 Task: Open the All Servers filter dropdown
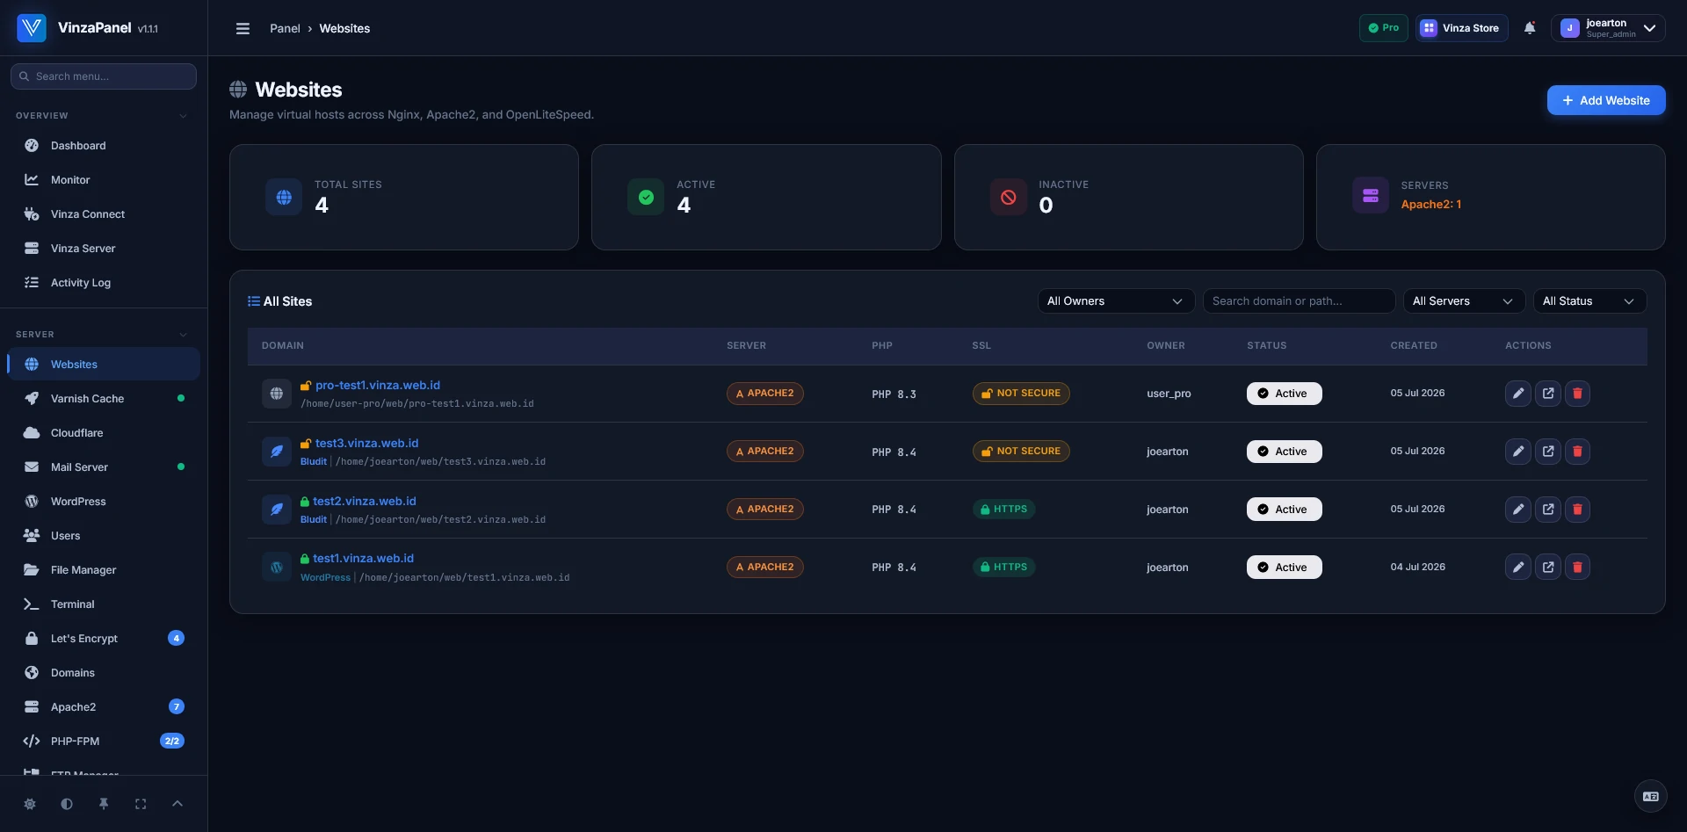click(1463, 301)
